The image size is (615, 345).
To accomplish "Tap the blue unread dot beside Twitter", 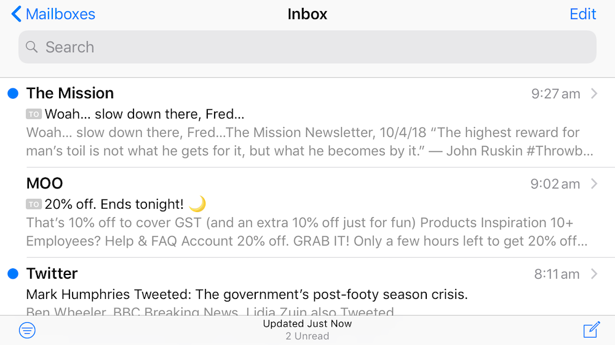I will click(x=13, y=274).
